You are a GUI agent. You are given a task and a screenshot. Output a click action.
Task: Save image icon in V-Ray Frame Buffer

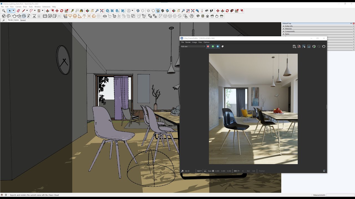pyautogui.click(x=294, y=46)
